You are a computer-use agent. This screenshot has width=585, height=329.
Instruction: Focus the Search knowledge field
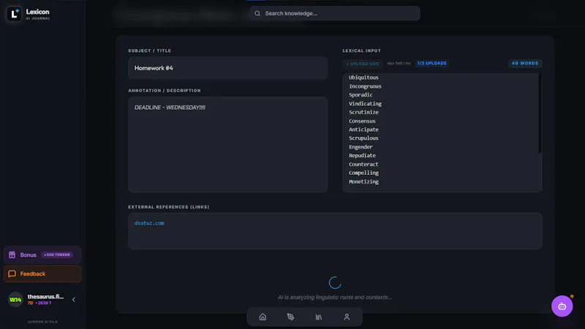[x=335, y=13]
